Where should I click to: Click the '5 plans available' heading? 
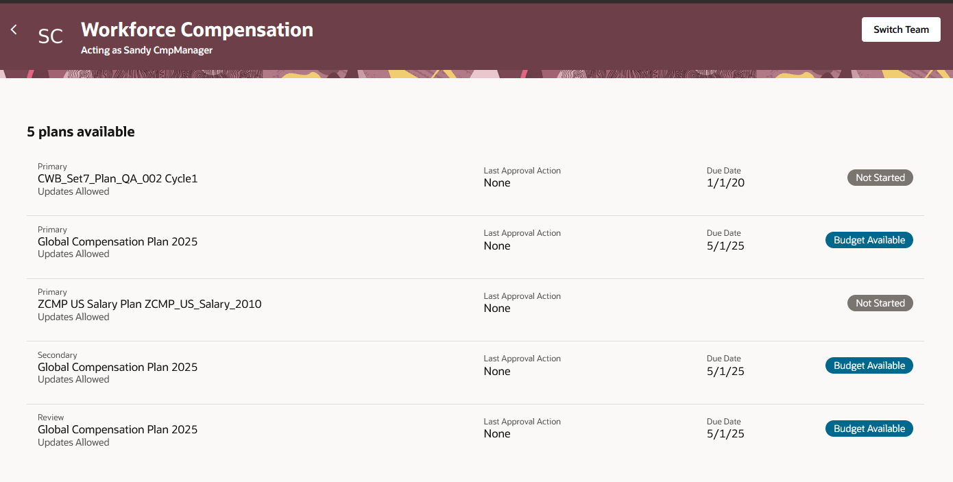point(81,132)
